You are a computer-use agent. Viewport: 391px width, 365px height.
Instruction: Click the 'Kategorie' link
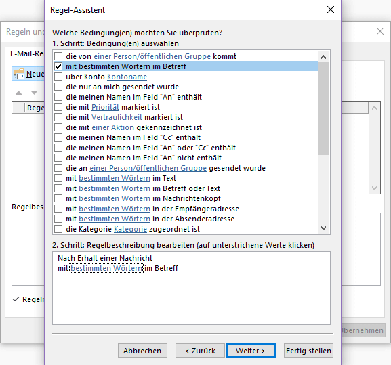click(x=130, y=229)
